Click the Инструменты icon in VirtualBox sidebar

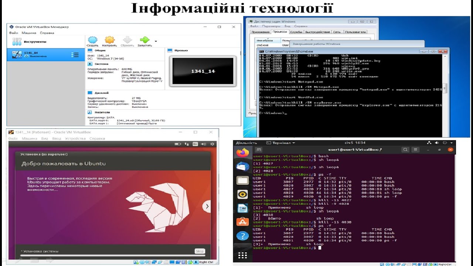pyautogui.click(x=17, y=42)
